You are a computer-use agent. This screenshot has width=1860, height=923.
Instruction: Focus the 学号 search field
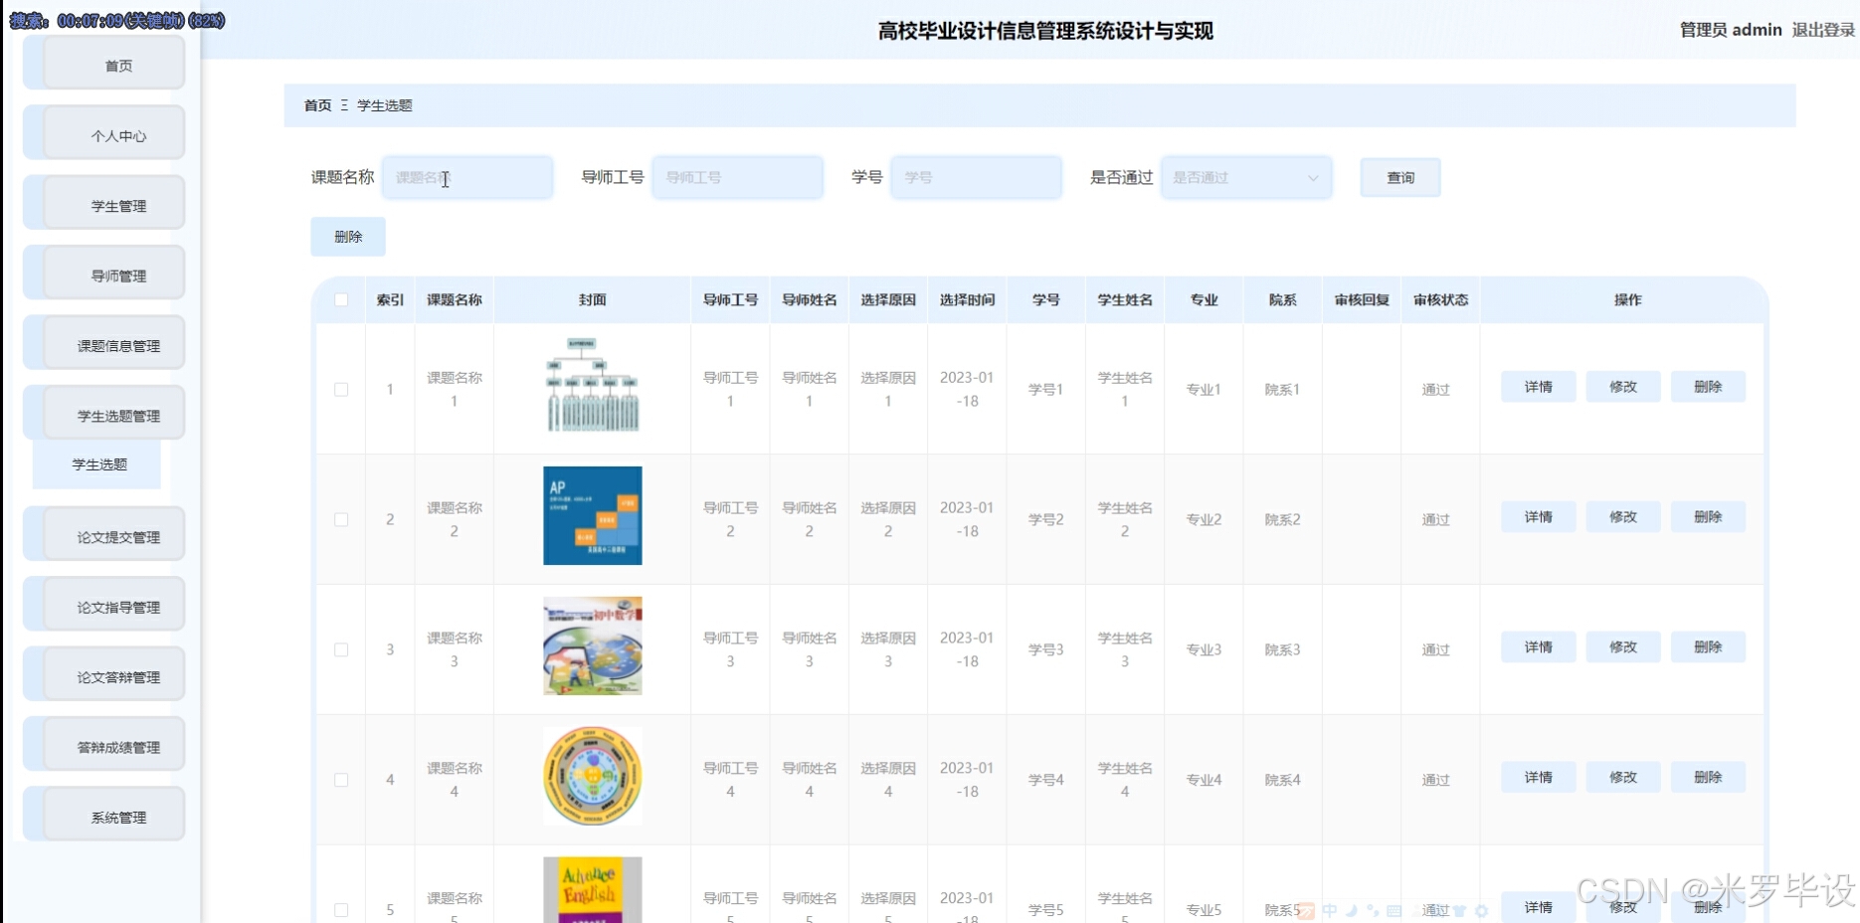(x=977, y=177)
